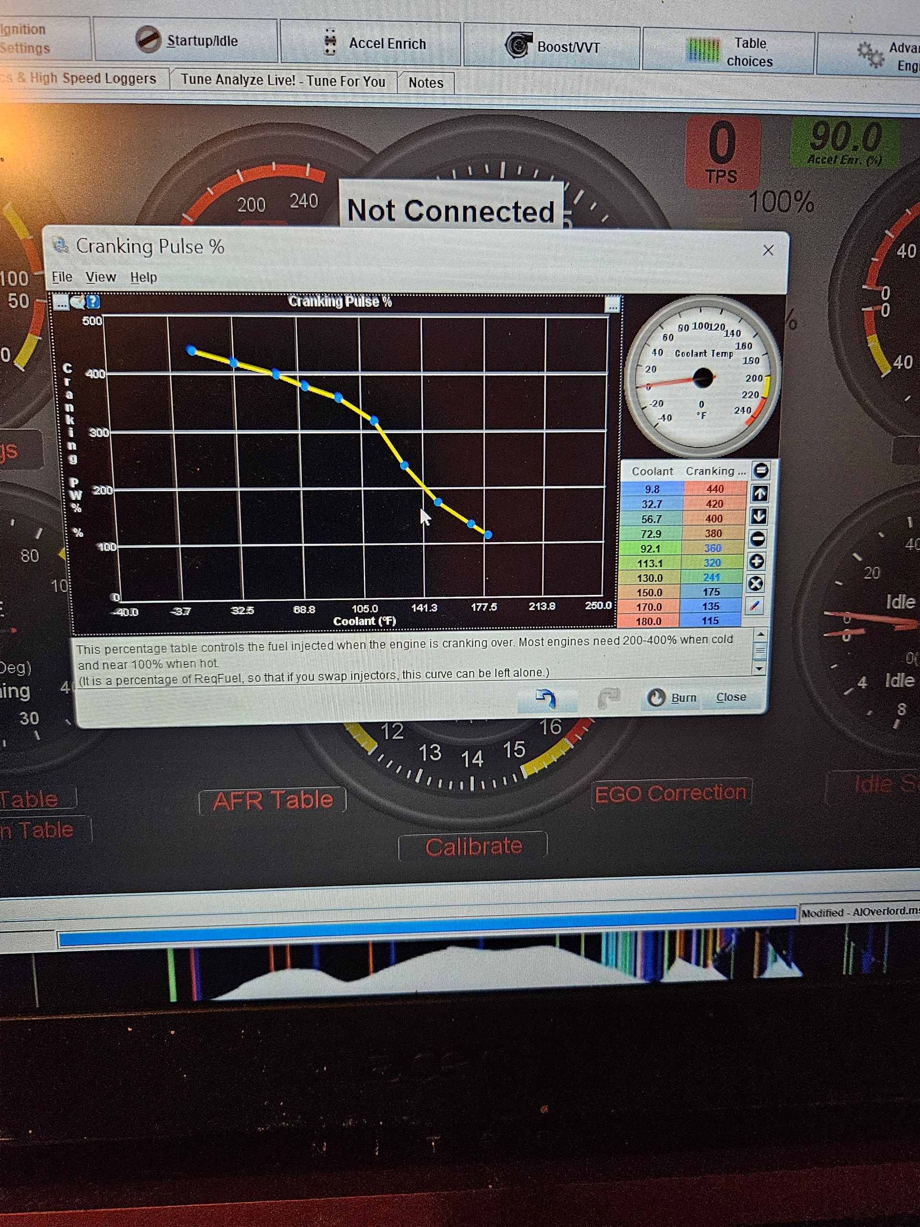Image resolution: width=920 pixels, height=1227 pixels.
Task: Select the 440 cranking value cell
Action: coord(714,489)
